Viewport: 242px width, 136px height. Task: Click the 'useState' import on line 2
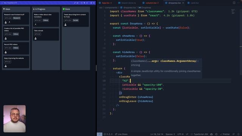130,15
